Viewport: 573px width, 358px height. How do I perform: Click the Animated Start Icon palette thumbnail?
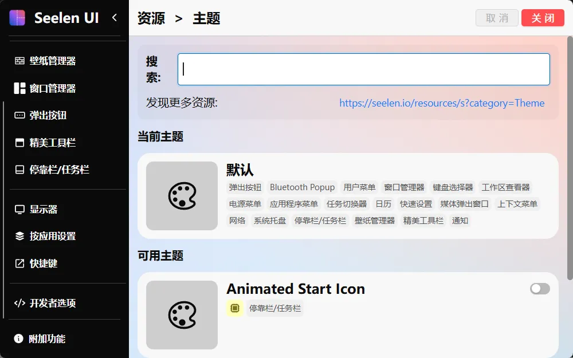coord(182,315)
